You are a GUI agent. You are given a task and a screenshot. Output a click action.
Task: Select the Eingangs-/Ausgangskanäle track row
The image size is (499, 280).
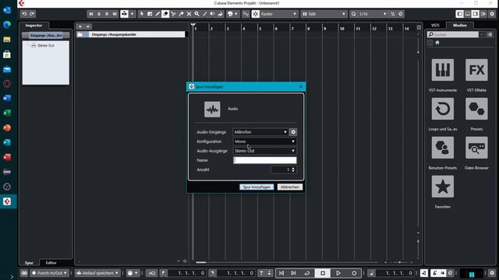(131, 34)
